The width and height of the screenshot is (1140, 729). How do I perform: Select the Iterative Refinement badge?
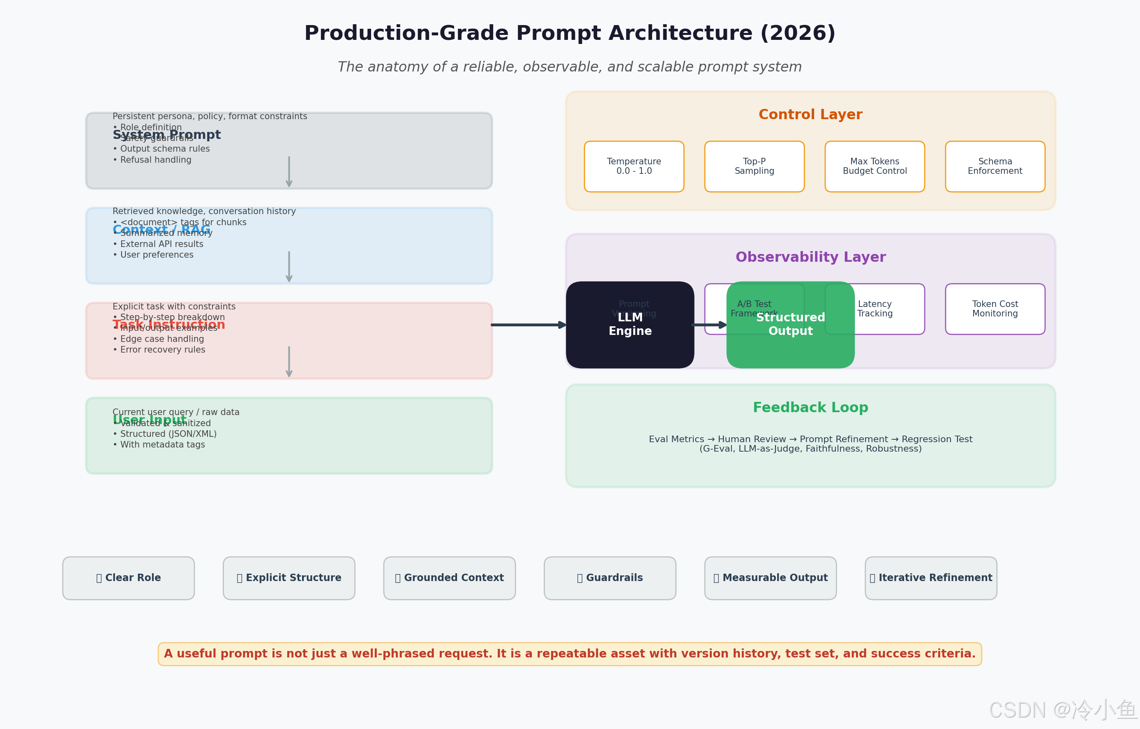pyautogui.click(x=931, y=578)
